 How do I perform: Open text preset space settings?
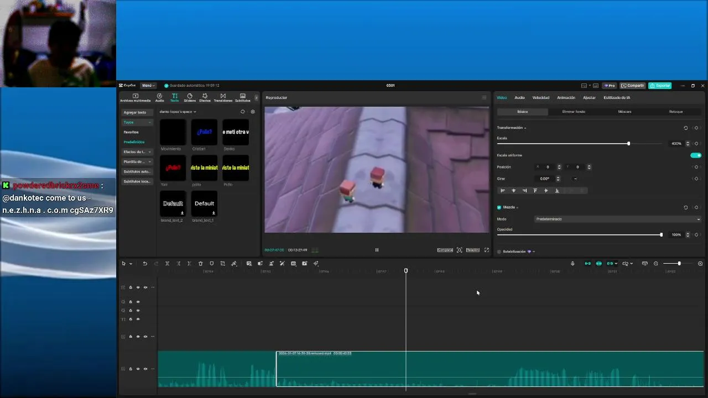pyautogui.click(x=253, y=112)
